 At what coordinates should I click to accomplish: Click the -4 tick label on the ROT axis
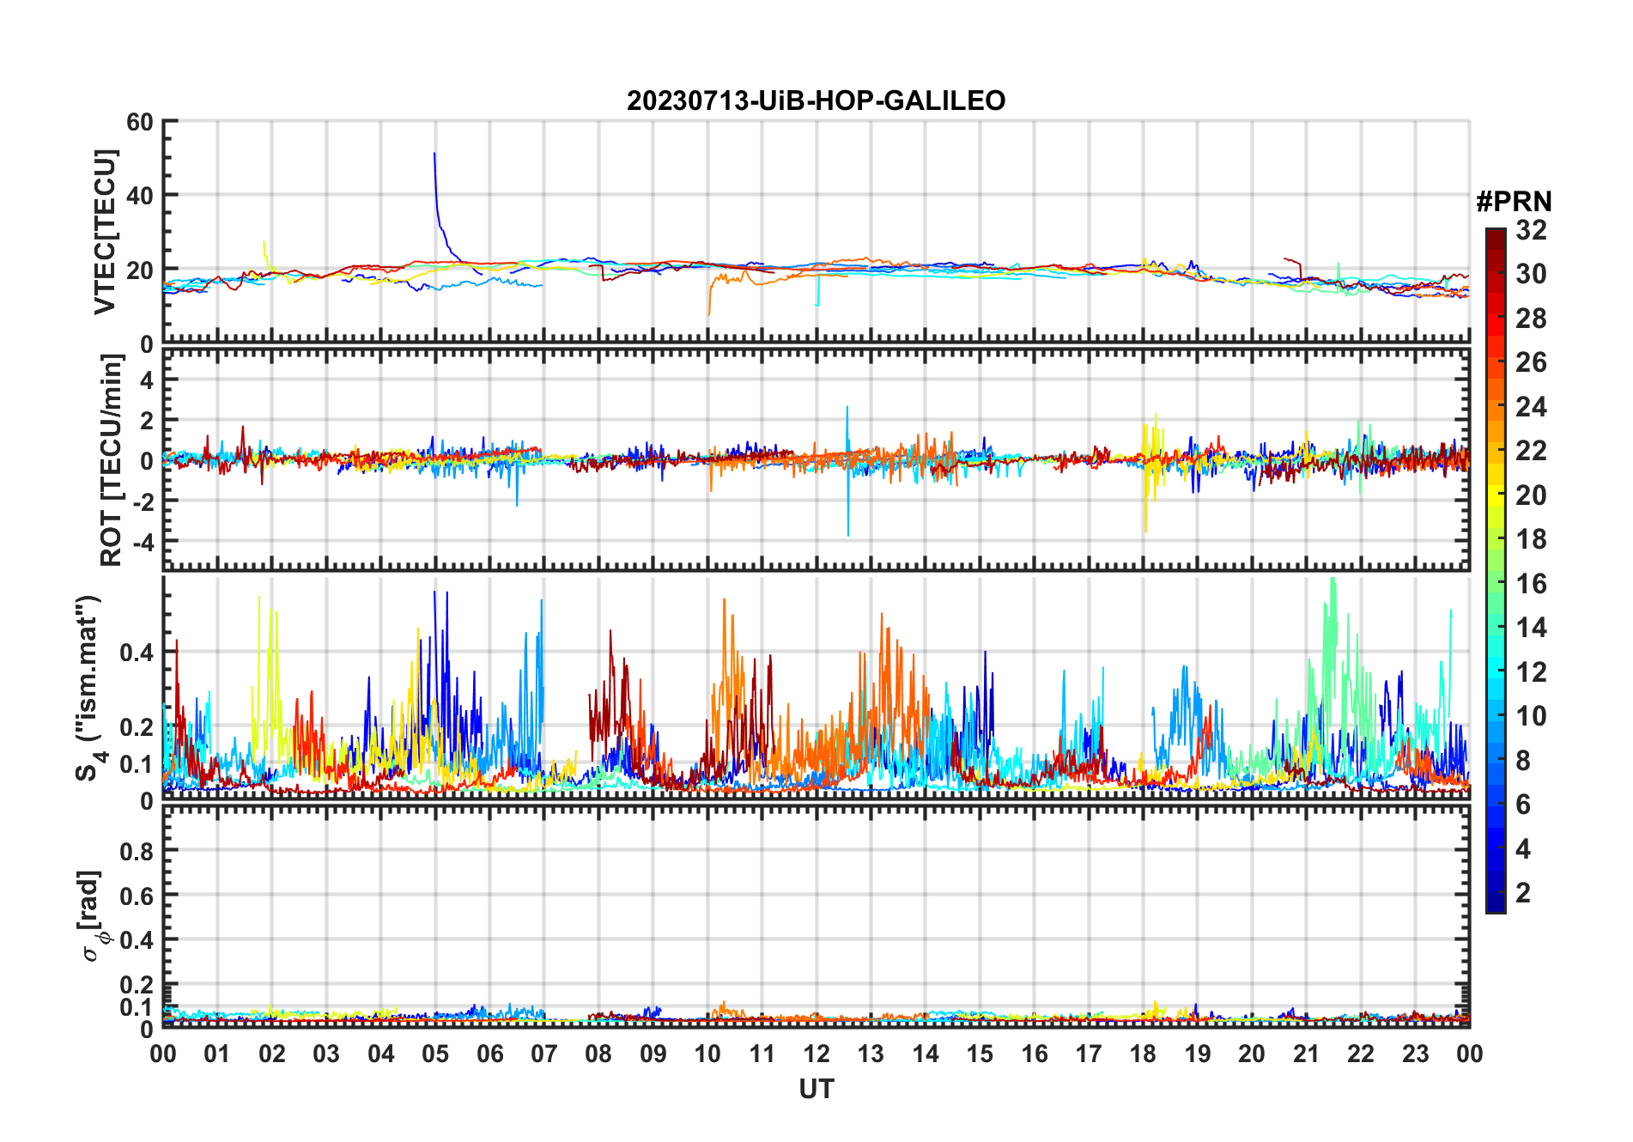(x=143, y=542)
